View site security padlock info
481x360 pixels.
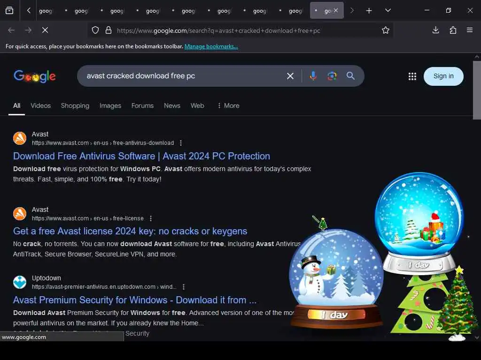pos(109,30)
